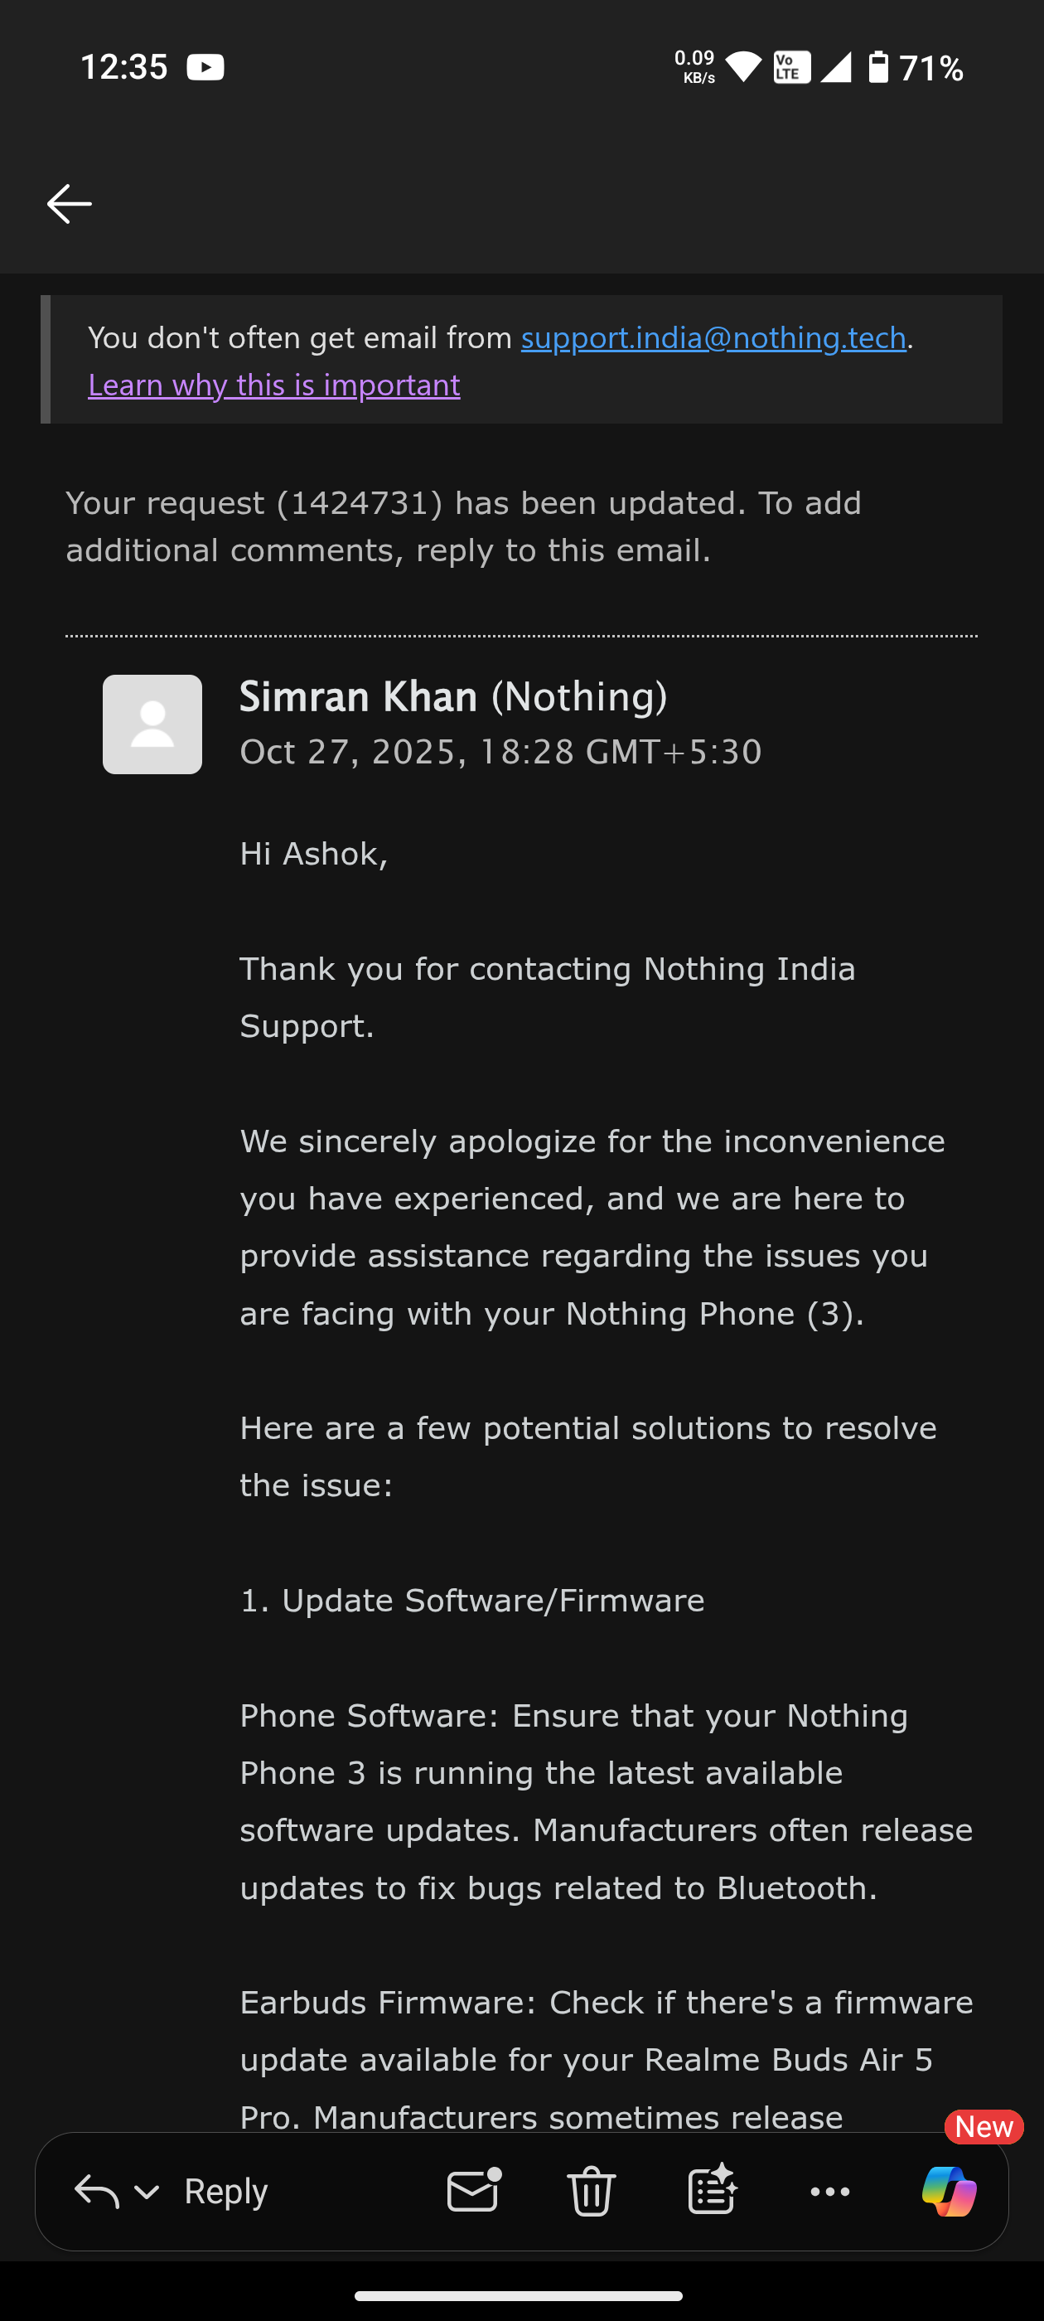
Task: Tap the sender's profile avatar
Action: pyautogui.click(x=152, y=724)
